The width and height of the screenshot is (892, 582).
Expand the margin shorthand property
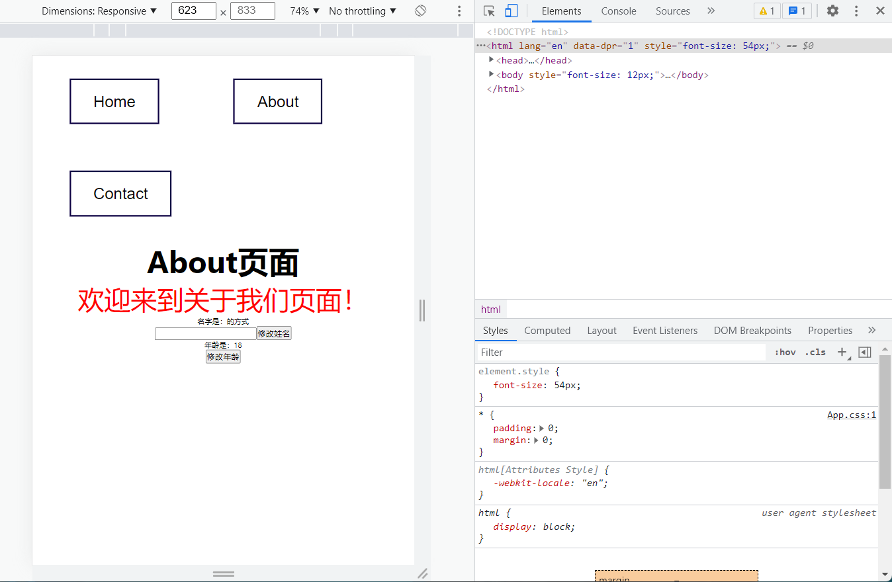point(537,440)
